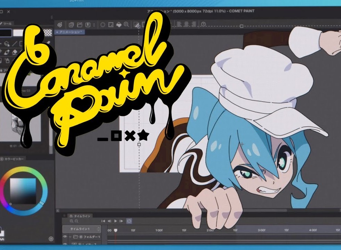Select the object selection tool with cursor

click(x=7, y=44)
